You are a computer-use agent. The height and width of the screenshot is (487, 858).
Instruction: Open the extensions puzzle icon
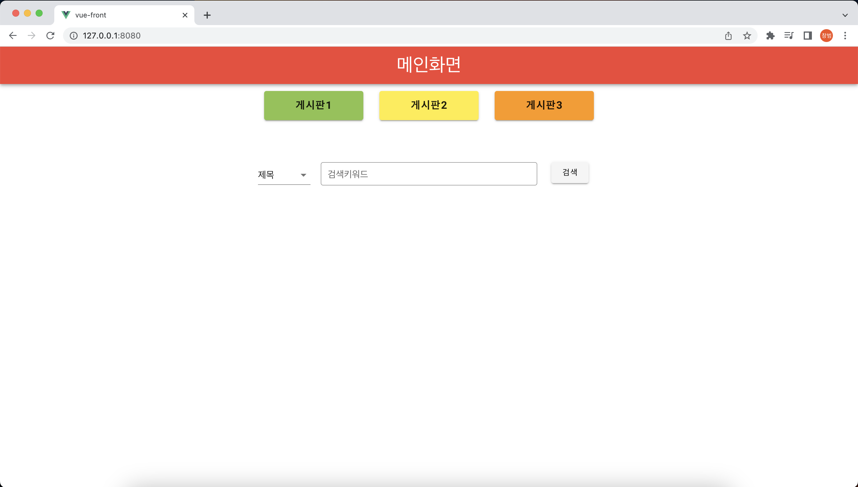770,36
